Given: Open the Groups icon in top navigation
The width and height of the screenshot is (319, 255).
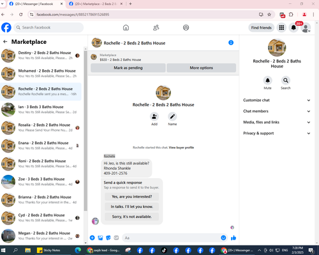Looking at the screenshot, I should coord(186,27).
